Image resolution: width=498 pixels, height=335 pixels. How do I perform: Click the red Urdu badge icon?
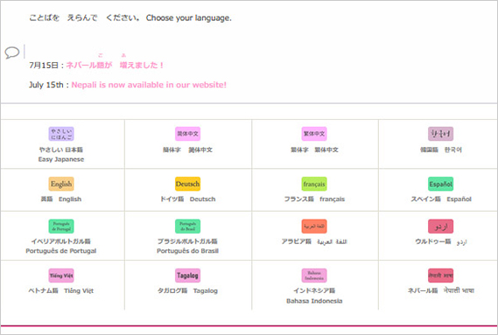[x=440, y=226]
